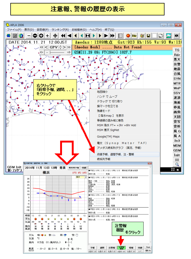Click the grid mesh toolbar icon

tap(15, 36)
